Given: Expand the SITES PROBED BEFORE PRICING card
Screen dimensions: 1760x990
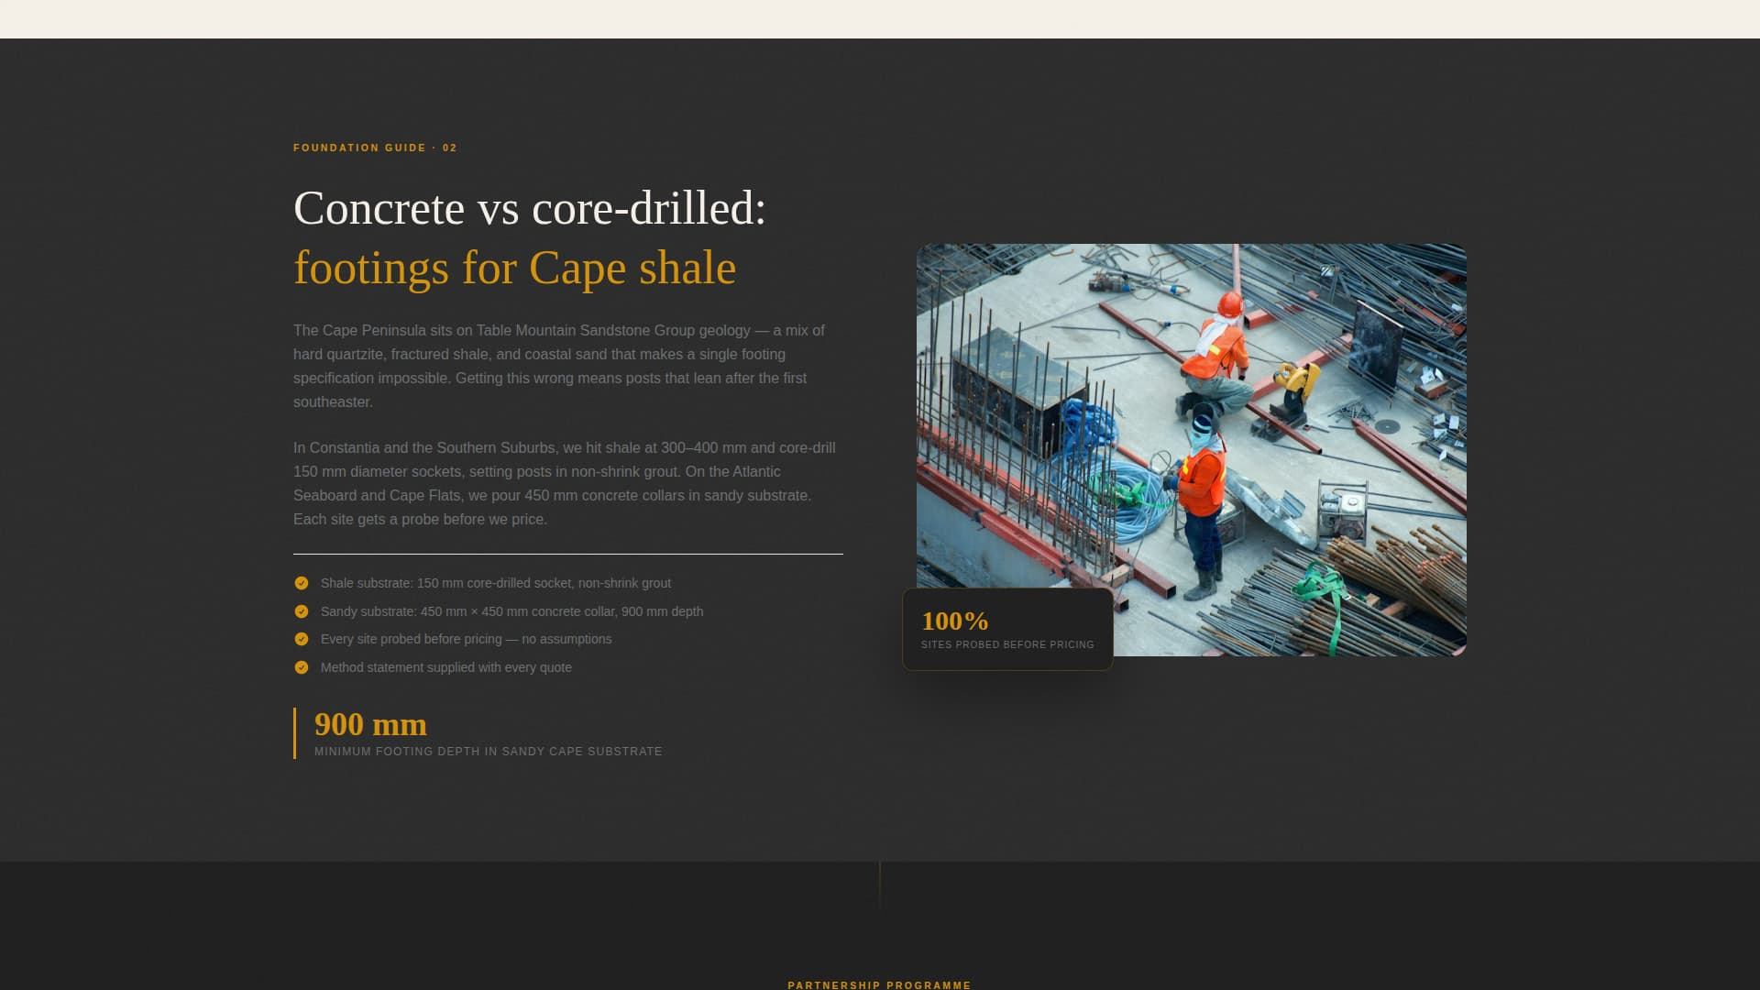Looking at the screenshot, I should [x=1006, y=629].
